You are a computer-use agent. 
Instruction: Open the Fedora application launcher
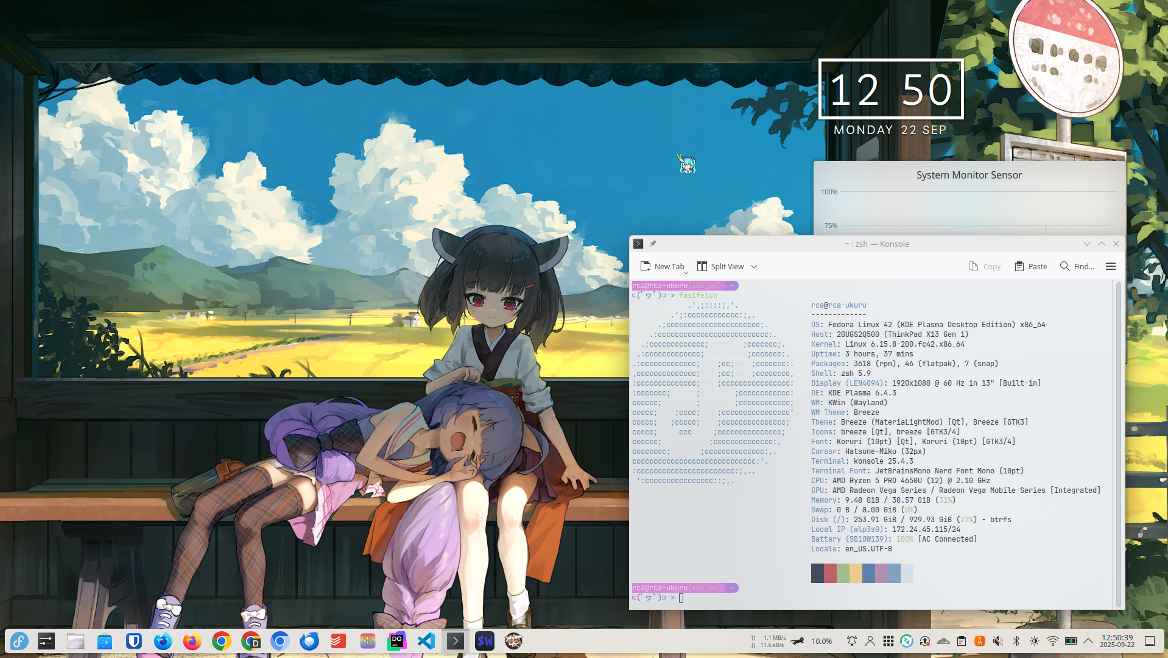pyautogui.click(x=19, y=641)
